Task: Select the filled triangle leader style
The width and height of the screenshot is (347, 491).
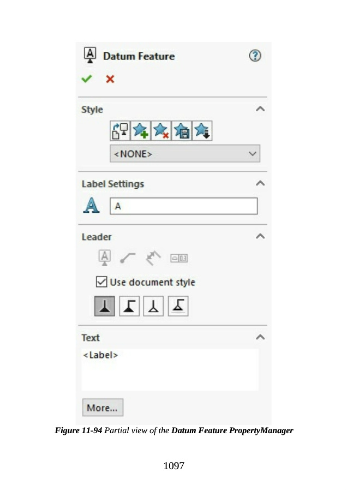Action: (105, 307)
